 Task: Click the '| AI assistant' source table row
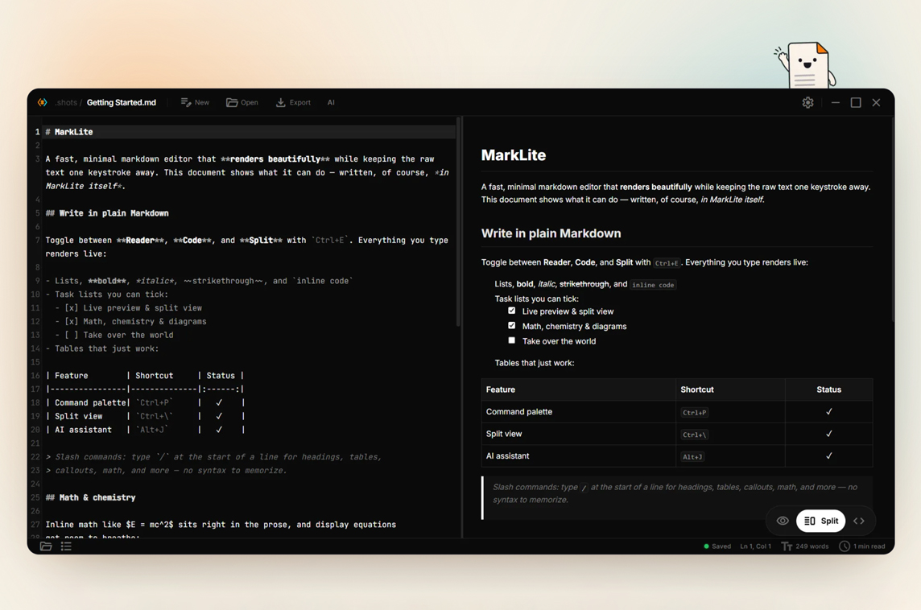coord(145,430)
